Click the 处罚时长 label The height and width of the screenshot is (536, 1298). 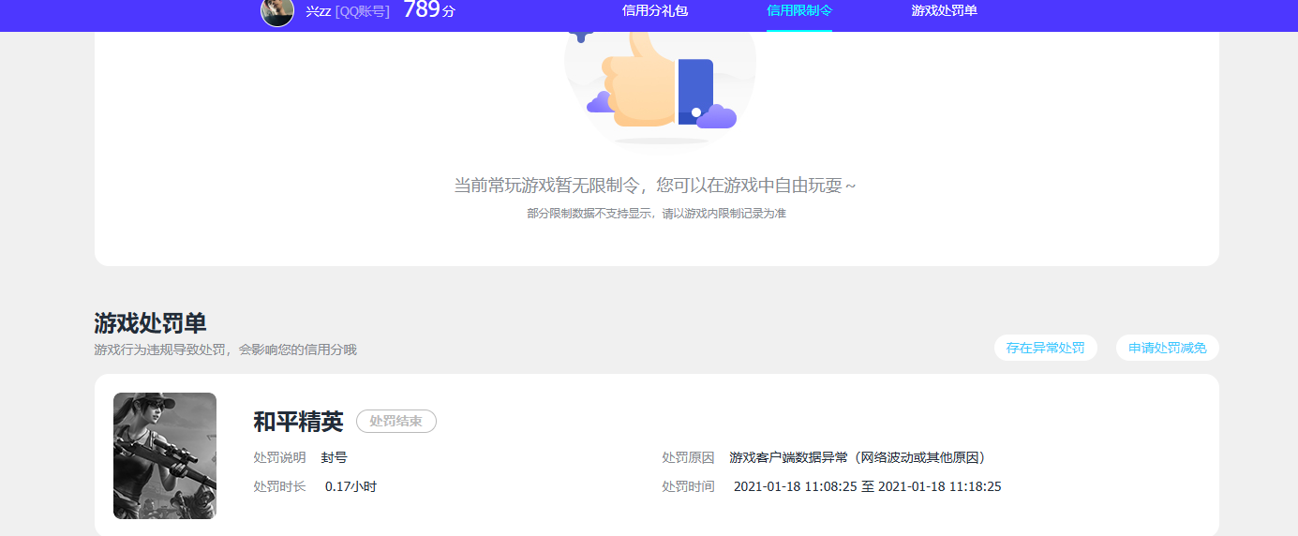(x=279, y=487)
